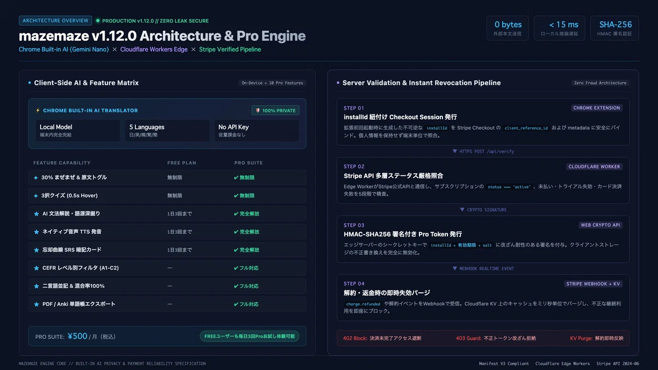The width and height of the screenshot is (658, 370).
Task: Click the Stripe Verified Pipeline subtitle text
Action: point(230,49)
